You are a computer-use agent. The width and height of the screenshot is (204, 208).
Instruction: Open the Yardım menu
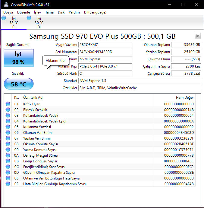74,12
